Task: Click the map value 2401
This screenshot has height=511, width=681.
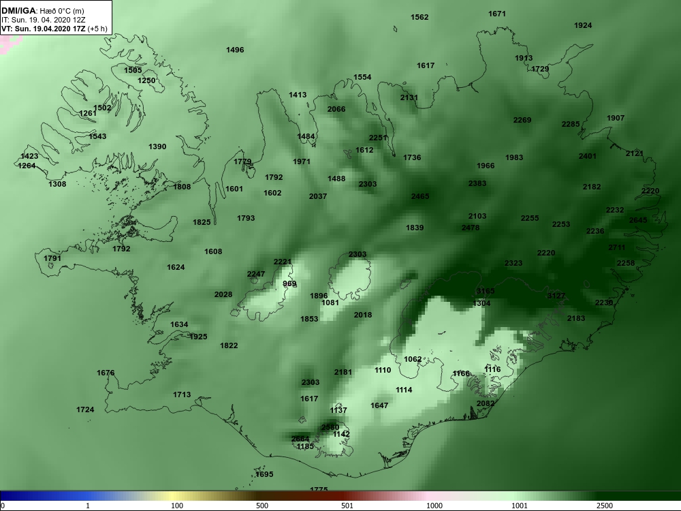Action: 587,156
